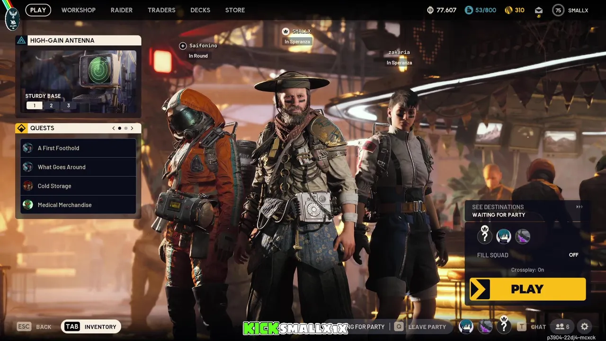Select the Saifonino player nameplate
The image size is (606, 341).
point(203,46)
